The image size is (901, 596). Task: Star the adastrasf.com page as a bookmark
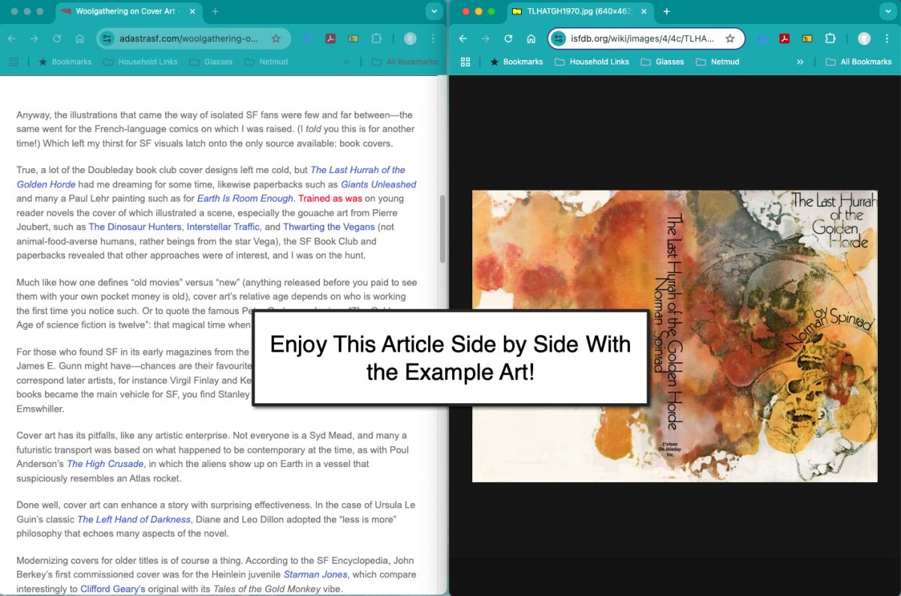point(276,39)
